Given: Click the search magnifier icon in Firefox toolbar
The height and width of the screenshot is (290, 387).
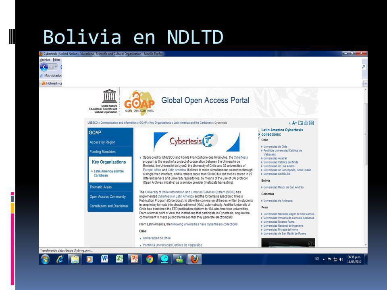Looking at the screenshot, I should (x=364, y=67).
